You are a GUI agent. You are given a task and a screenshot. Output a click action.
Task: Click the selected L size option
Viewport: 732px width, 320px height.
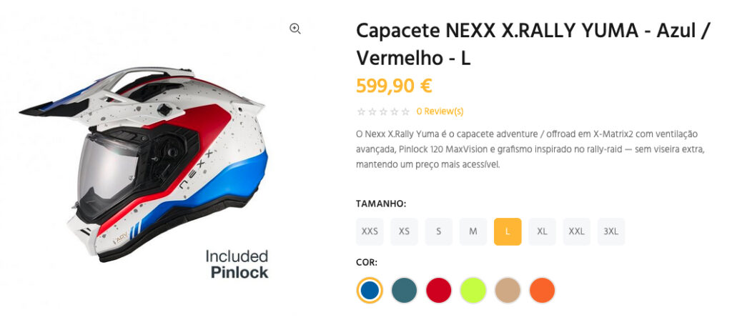coord(508,231)
